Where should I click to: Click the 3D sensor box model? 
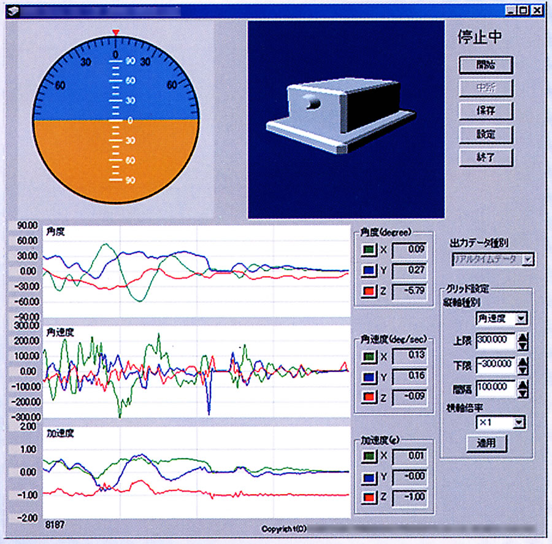click(x=335, y=114)
